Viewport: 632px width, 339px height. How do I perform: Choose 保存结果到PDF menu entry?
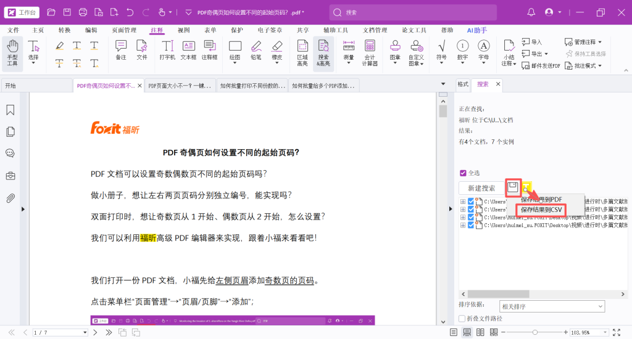541,199
